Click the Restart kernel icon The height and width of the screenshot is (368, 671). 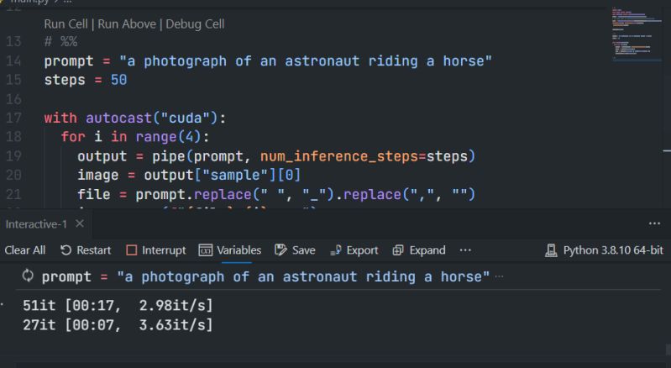coord(66,250)
